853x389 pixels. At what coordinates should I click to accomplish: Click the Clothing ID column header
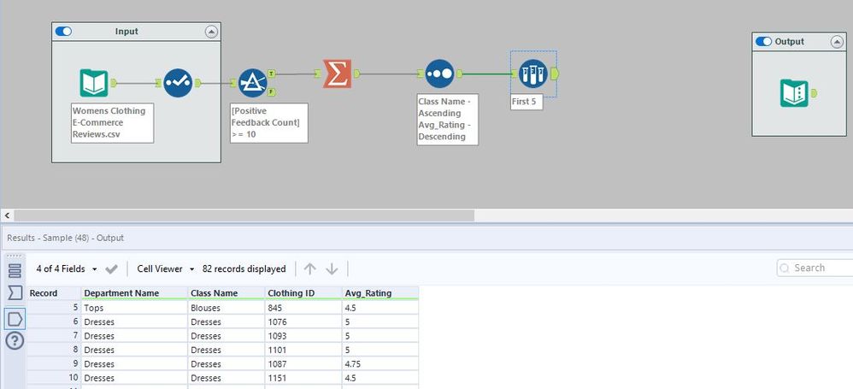(x=303, y=293)
